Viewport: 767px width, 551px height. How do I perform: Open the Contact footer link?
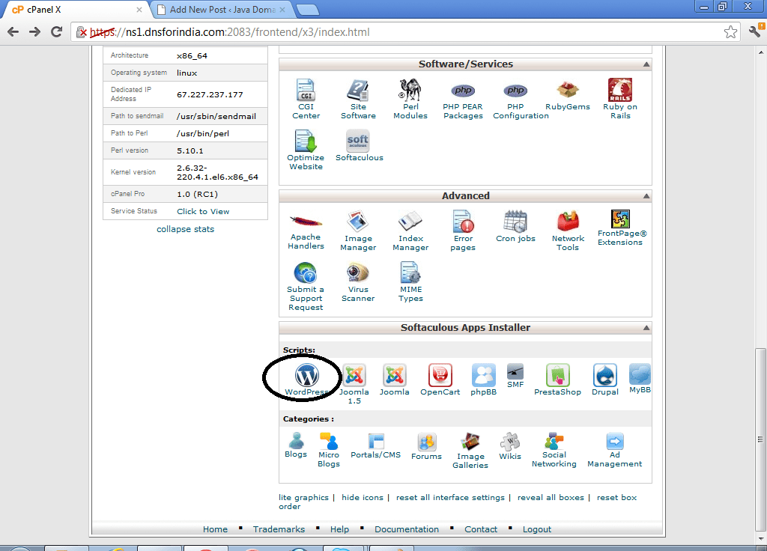481,529
